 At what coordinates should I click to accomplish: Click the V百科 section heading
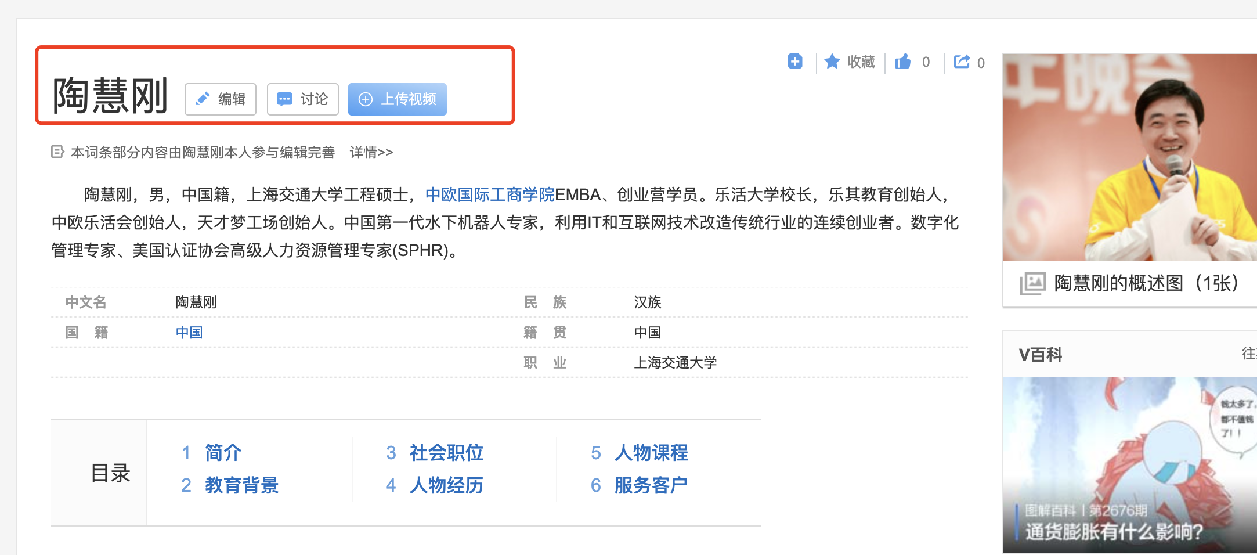click(x=1041, y=355)
